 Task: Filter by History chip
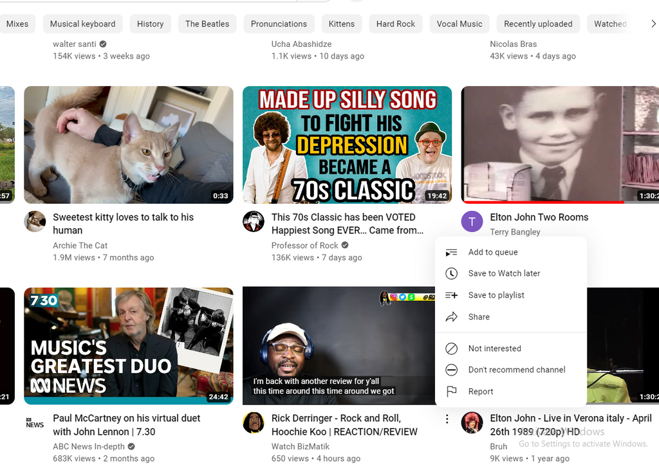(x=150, y=24)
